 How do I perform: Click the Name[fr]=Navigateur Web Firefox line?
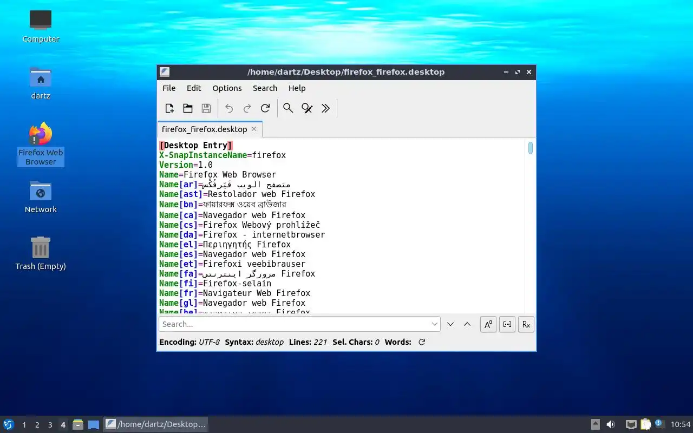coord(234,293)
